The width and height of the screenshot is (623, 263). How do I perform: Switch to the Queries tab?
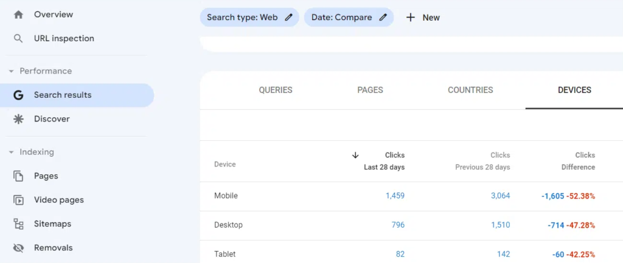tap(276, 90)
